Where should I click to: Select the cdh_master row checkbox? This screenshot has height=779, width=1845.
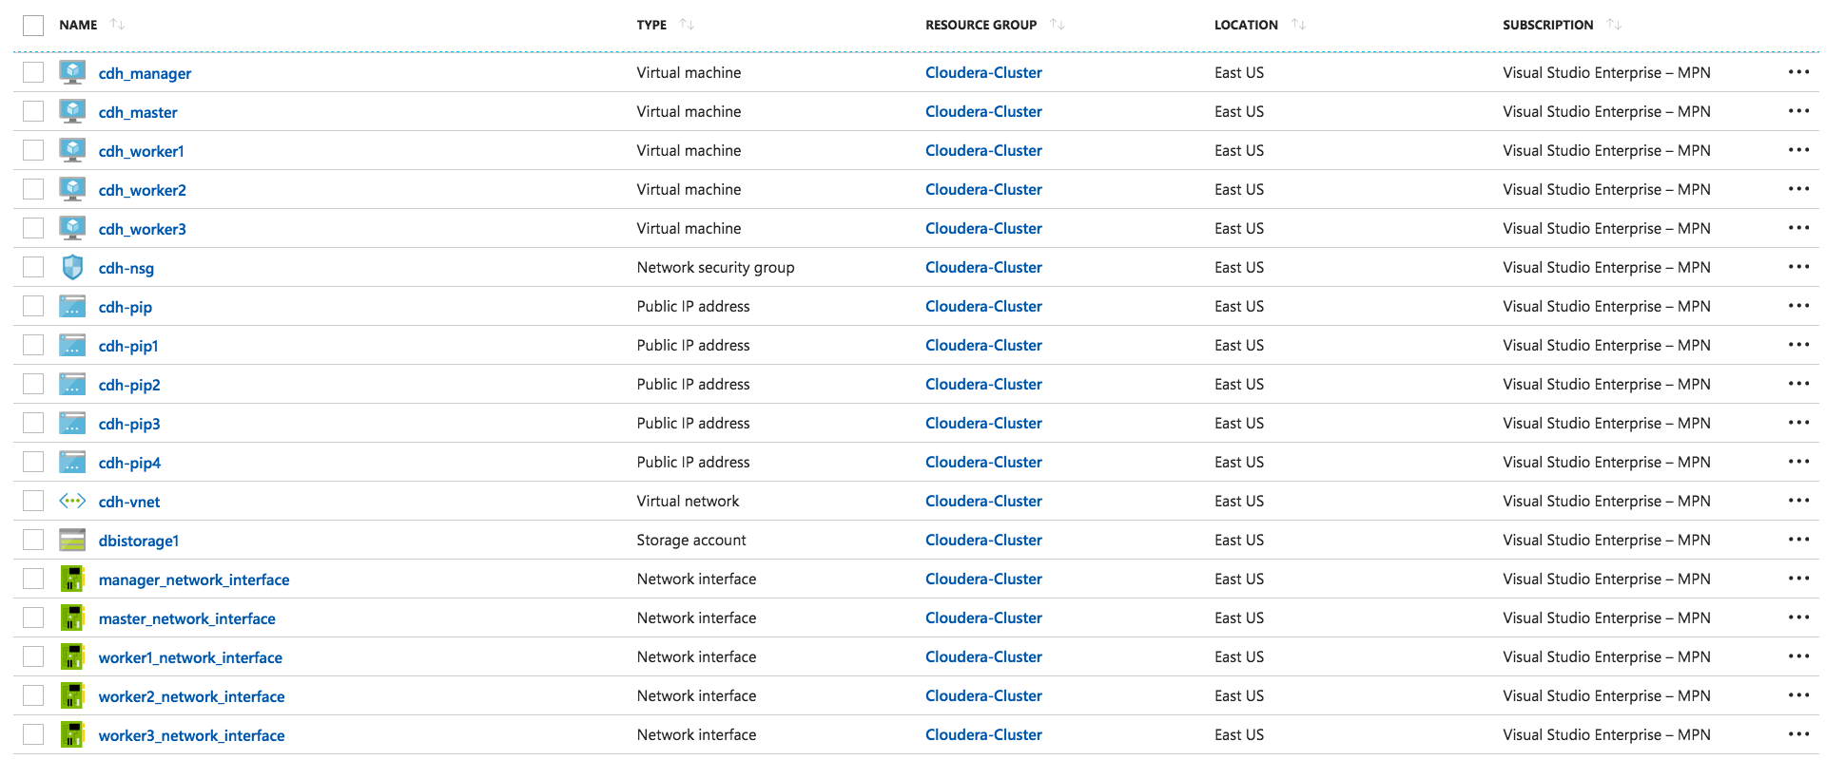pos(33,111)
